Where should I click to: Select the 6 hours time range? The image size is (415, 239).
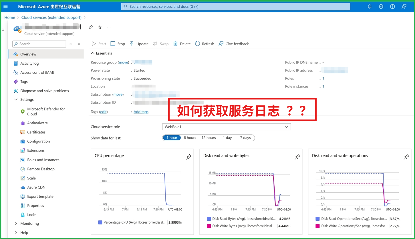pyautogui.click(x=190, y=138)
